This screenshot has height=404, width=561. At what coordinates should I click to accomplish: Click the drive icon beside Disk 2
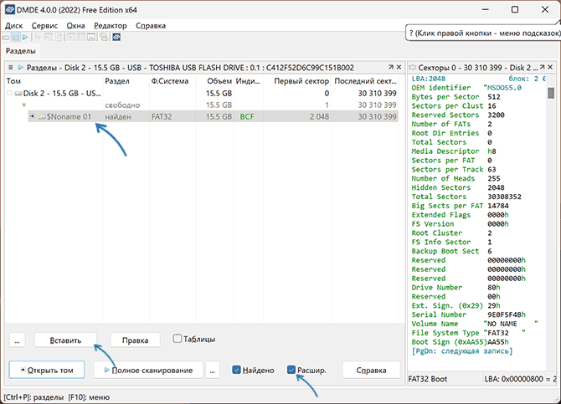[x=18, y=94]
